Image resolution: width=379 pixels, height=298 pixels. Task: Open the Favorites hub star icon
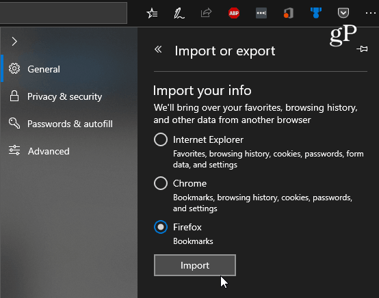(x=153, y=13)
